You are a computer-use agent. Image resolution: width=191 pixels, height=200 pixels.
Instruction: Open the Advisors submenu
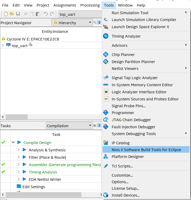coord(146,45)
